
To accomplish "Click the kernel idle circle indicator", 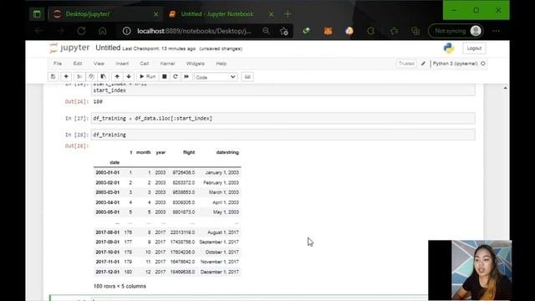I will [x=483, y=64].
